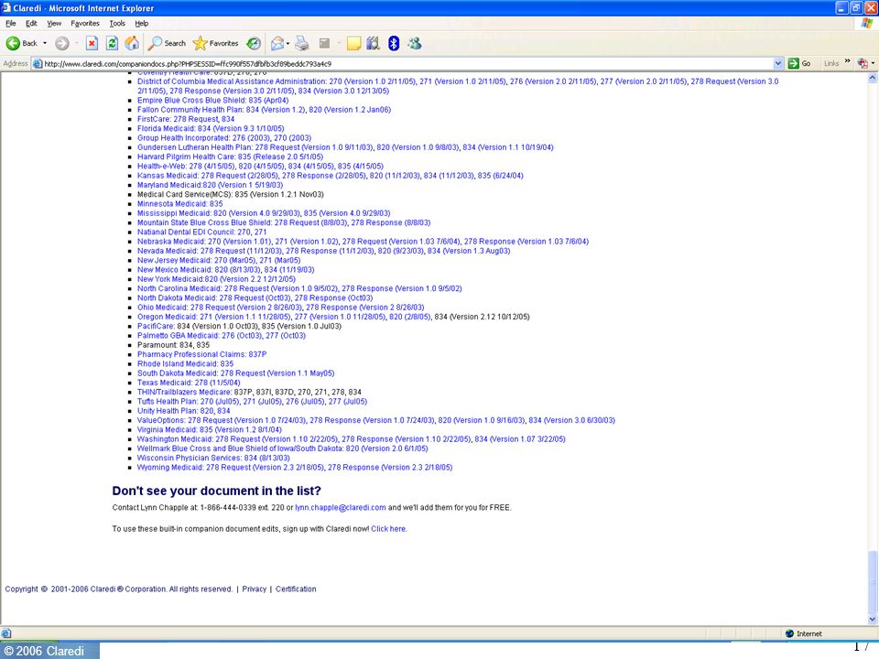Click the vertical scrollbar up arrow
This screenshot has height=659, width=879.
tap(873, 79)
